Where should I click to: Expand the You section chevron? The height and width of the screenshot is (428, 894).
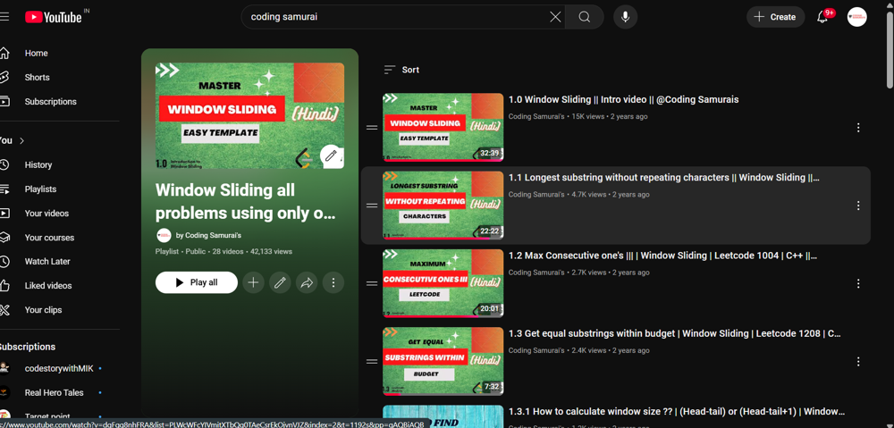pos(22,141)
